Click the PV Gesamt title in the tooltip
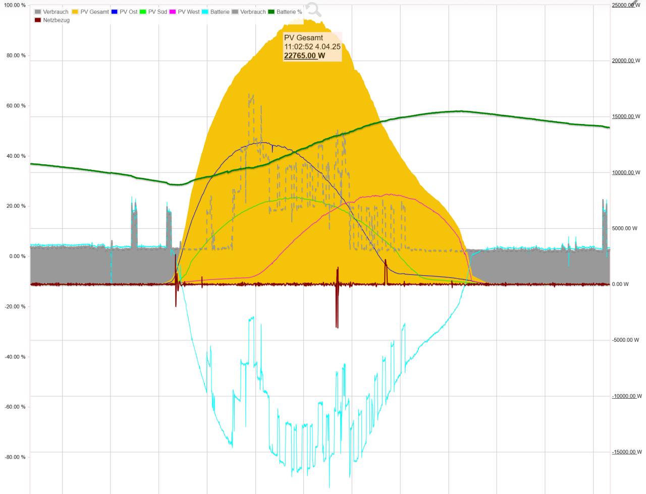 tap(303, 38)
